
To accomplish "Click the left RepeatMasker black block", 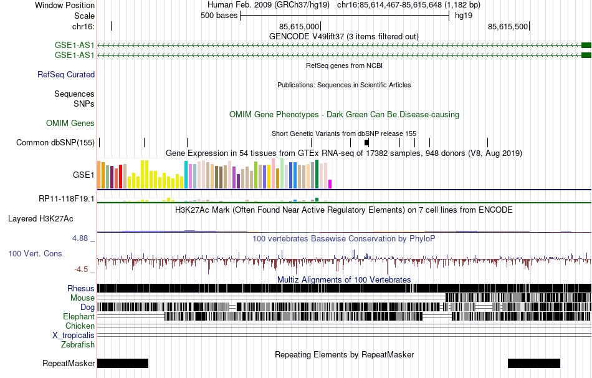I will coord(123,363).
